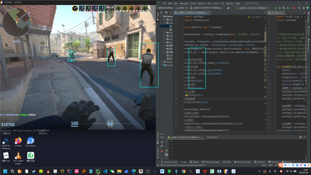Viewport: 311px width, 175px height.
Task: Toggle soft-wrap in the Run console
Action: (166, 150)
